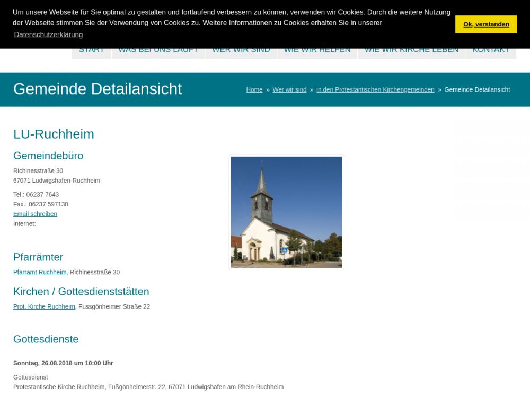
Task: Select the 'Sonntag, 26.08.2018' service entry
Action: [63, 363]
